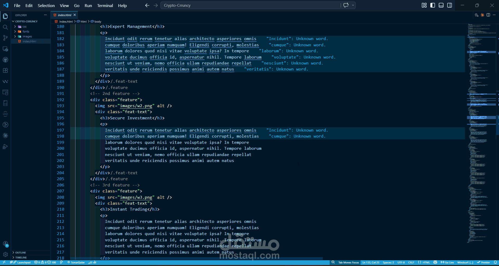The height and width of the screenshot is (266, 499).
Task: Open Customize Layout button
Action: tap(424, 5)
